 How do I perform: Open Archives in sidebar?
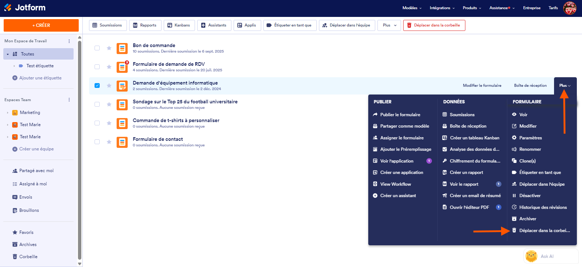pyautogui.click(x=24, y=245)
